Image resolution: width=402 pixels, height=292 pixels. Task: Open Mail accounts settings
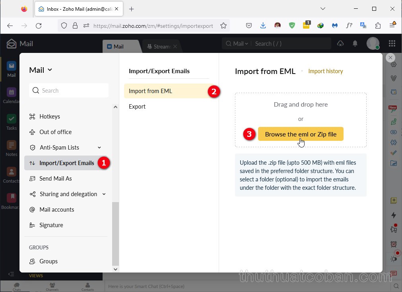56,210
